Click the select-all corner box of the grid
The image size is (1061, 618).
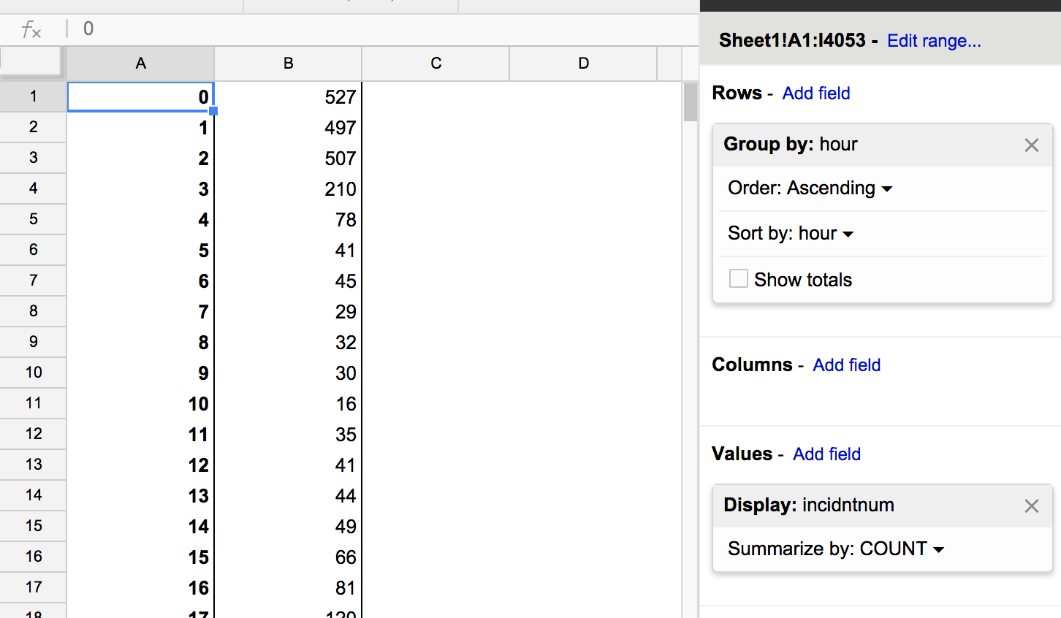(x=31, y=61)
